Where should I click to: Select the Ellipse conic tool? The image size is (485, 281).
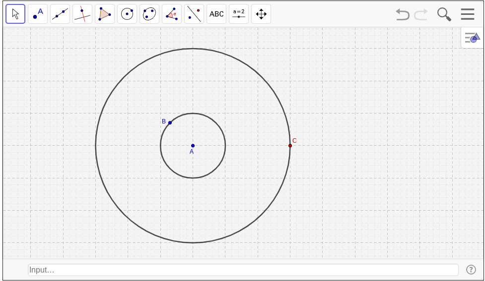pyautogui.click(x=149, y=14)
